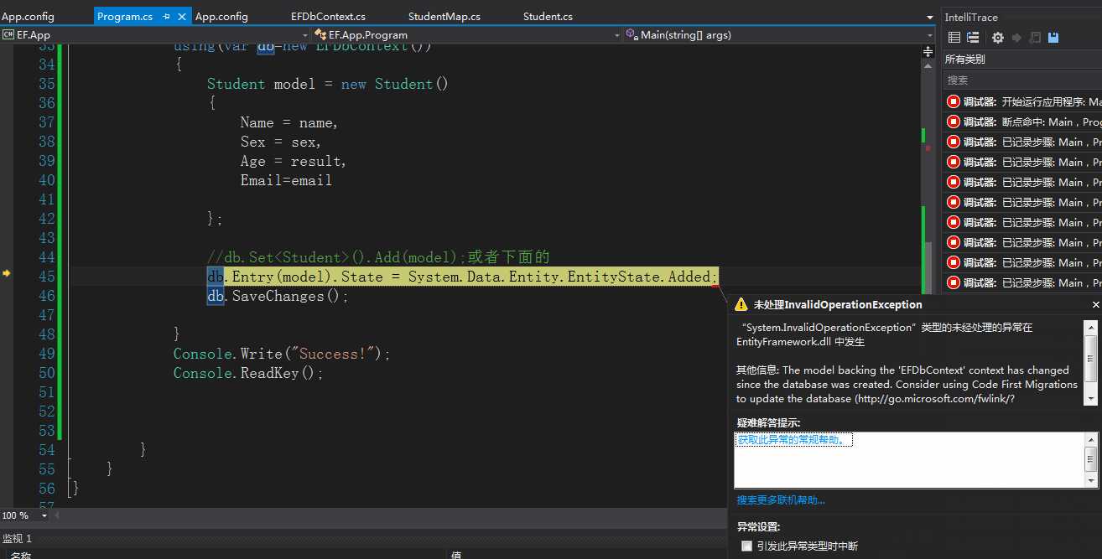This screenshot has height=559, width=1102.
Task: Save the IntelliTrace recording with disk icon
Action: click(1053, 38)
